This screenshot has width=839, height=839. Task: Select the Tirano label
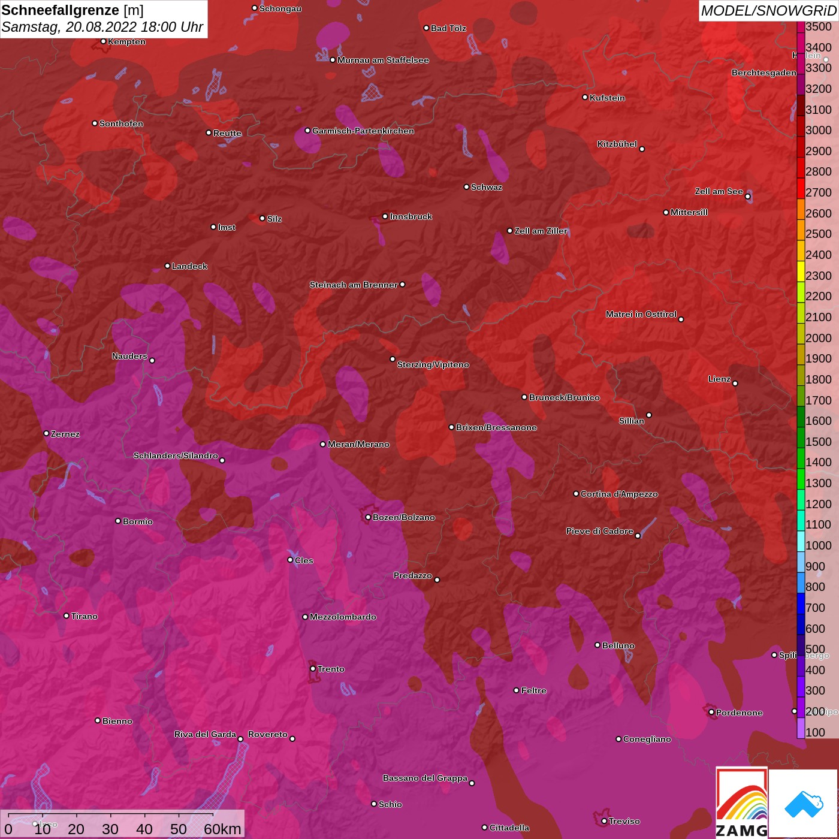tap(84, 616)
